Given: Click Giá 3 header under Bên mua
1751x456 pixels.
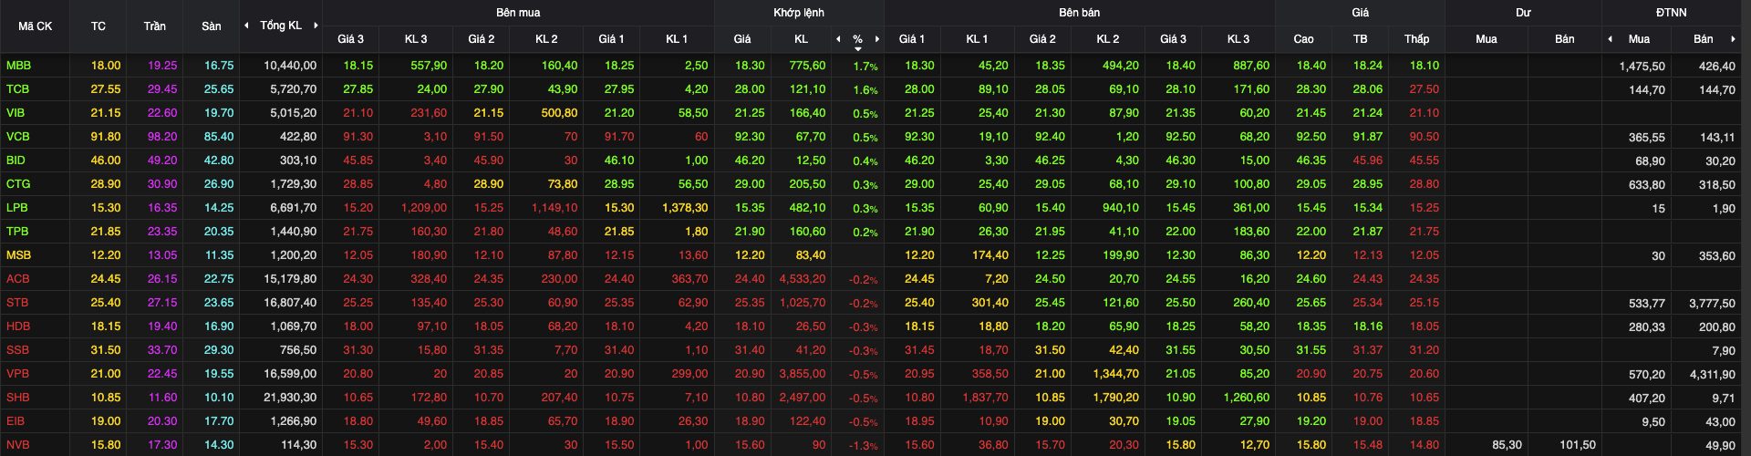Looking at the screenshot, I should [350, 39].
